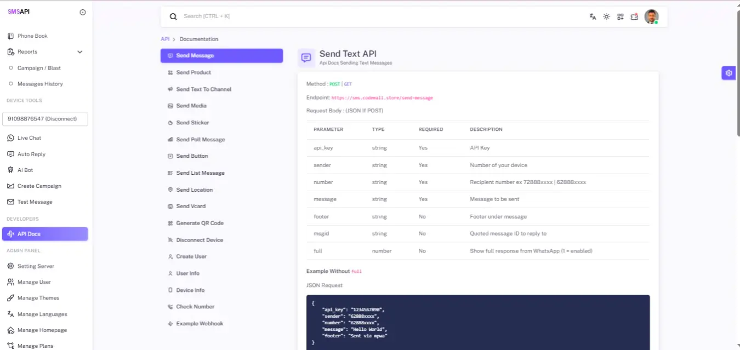
Task: Open the language translation icon in top bar
Action: point(593,16)
